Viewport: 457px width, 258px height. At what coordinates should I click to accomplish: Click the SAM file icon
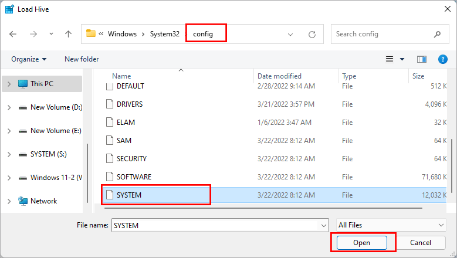(x=110, y=140)
